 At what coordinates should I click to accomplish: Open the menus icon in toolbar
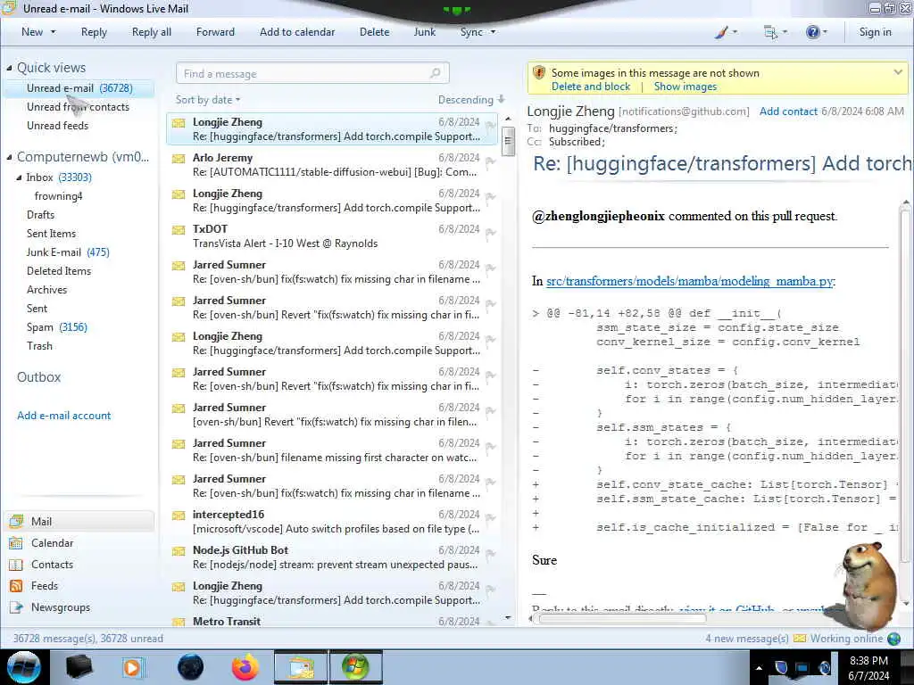(x=770, y=33)
